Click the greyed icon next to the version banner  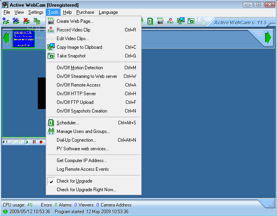[203, 21]
